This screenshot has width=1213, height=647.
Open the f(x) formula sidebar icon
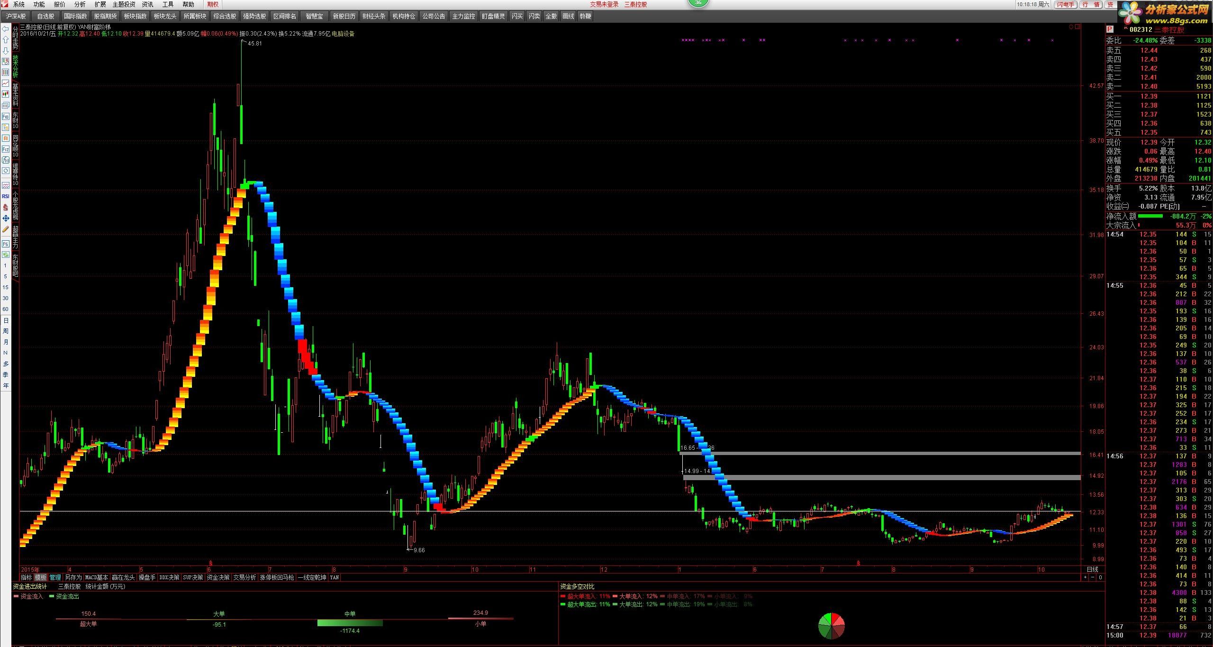point(6,160)
